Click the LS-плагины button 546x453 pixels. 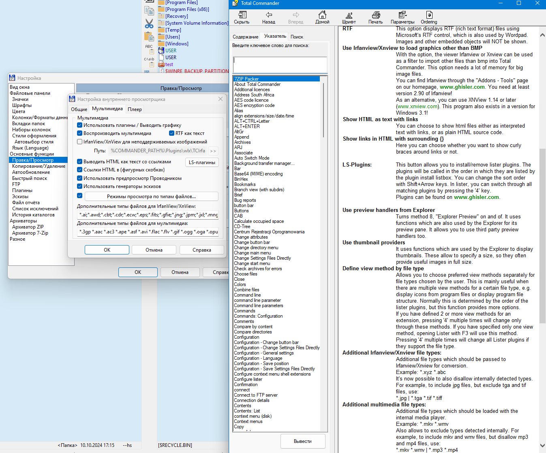point(202,162)
